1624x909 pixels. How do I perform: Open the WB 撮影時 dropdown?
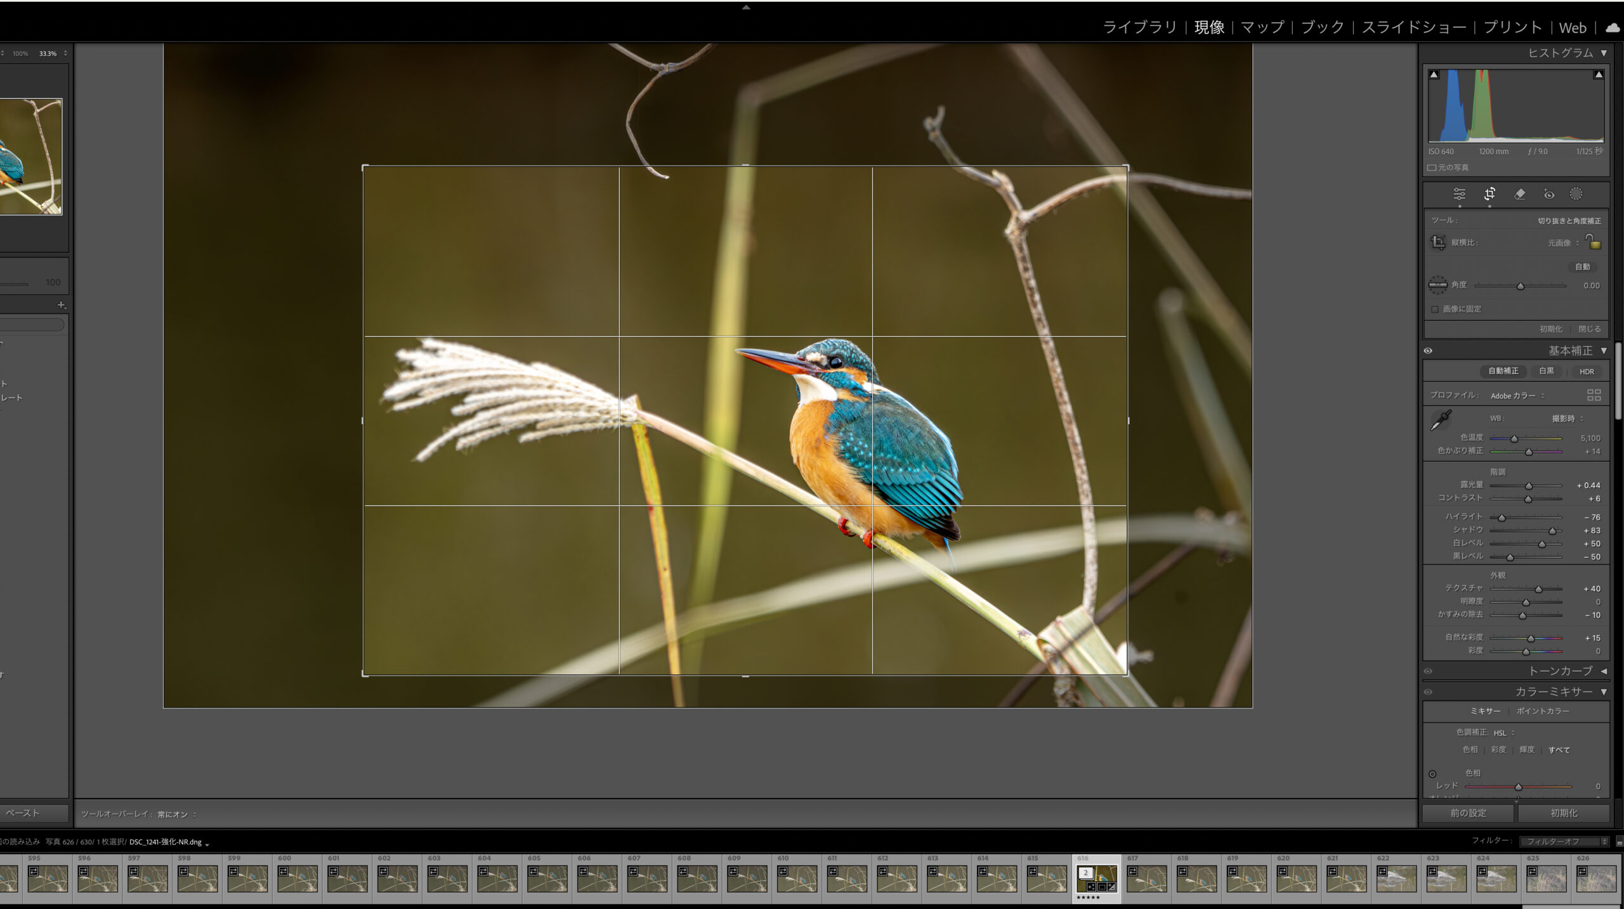[x=1567, y=419]
